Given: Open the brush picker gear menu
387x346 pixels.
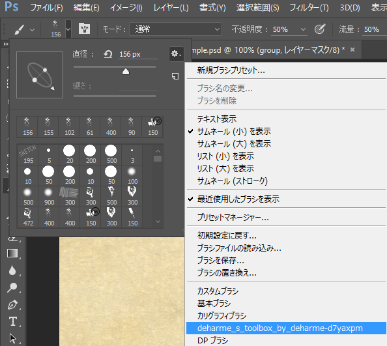Looking at the screenshot, I should point(176,53).
